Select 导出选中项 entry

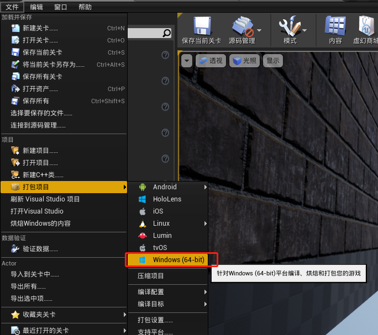pos(64,299)
